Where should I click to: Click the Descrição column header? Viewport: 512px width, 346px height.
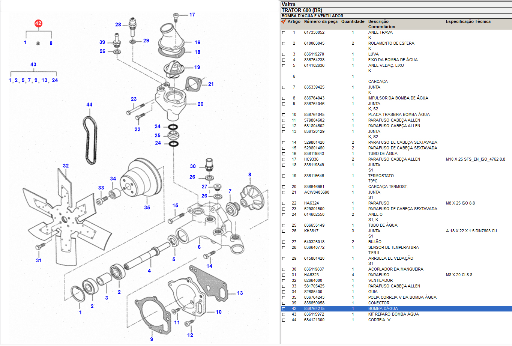(x=378, y=22)
